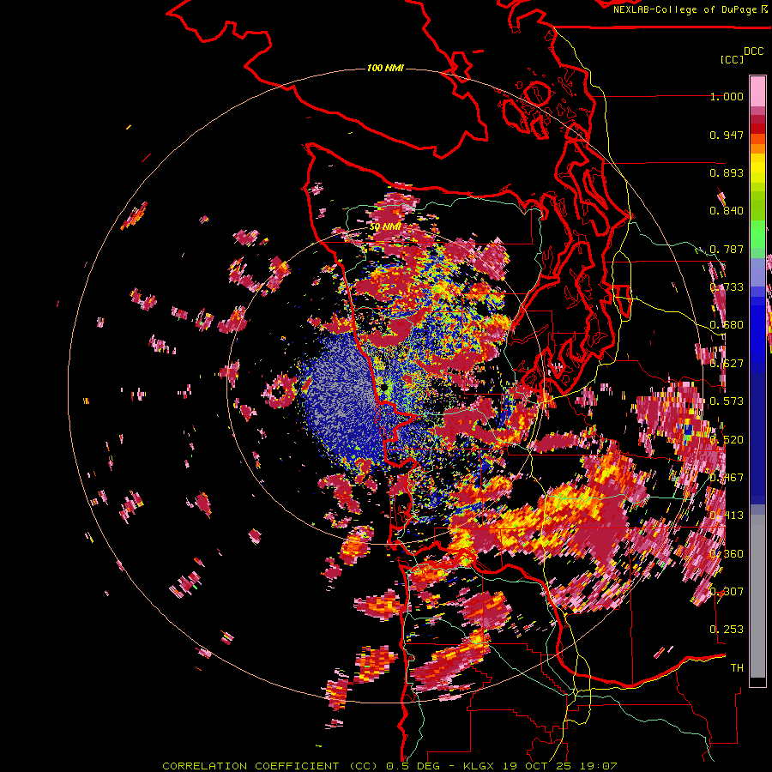Screen dimensions: 772x772
Task: Click the 0.733 legend value
Action: (x=727, y=287)
